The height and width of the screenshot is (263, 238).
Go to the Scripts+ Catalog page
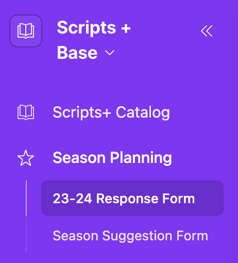pos(111,112)
